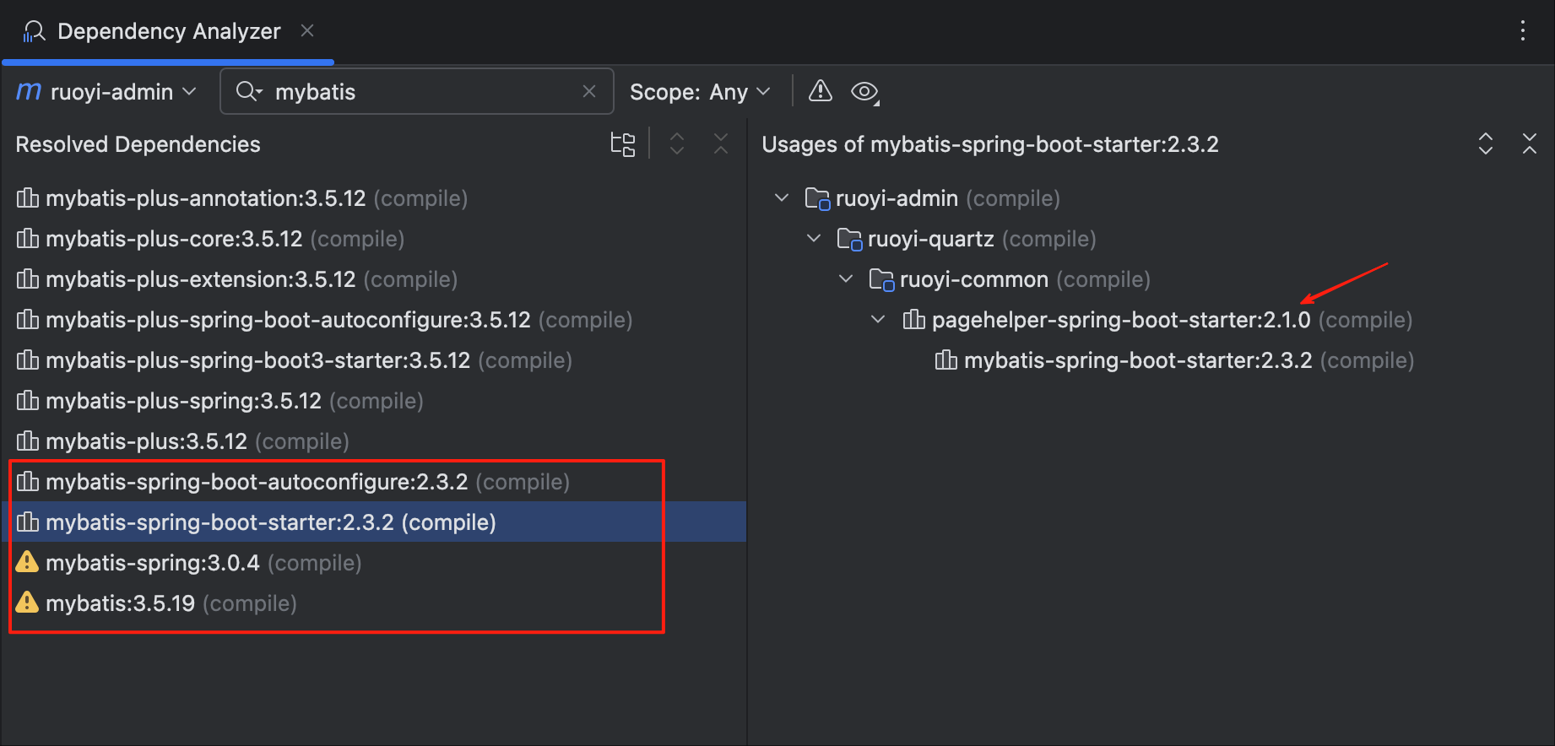The image size is (1555, 746).
Task: Clear the mybatis search text
Action: pos(589,91)
